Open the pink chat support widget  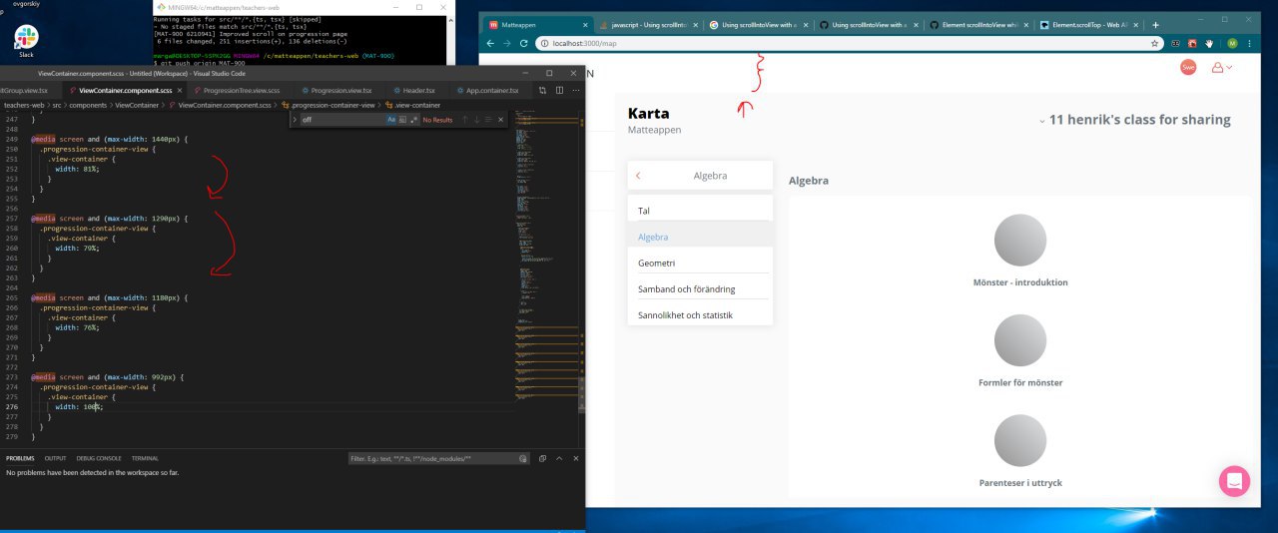click(1234, 480)
